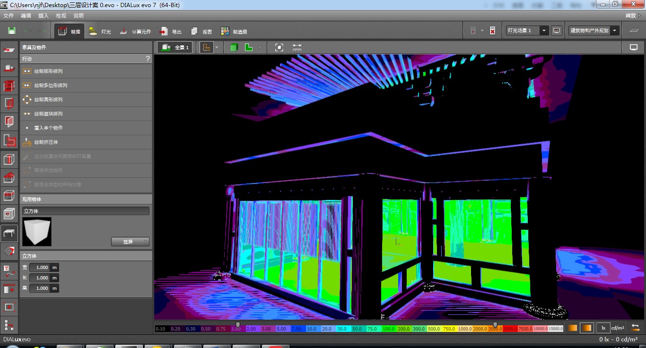Click the 导出 export icon
646x348 pixels.
click(x=163, y=32)
